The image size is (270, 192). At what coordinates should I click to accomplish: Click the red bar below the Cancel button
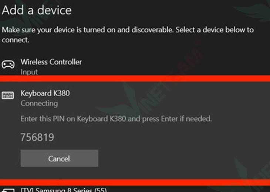tap(135, 182)
